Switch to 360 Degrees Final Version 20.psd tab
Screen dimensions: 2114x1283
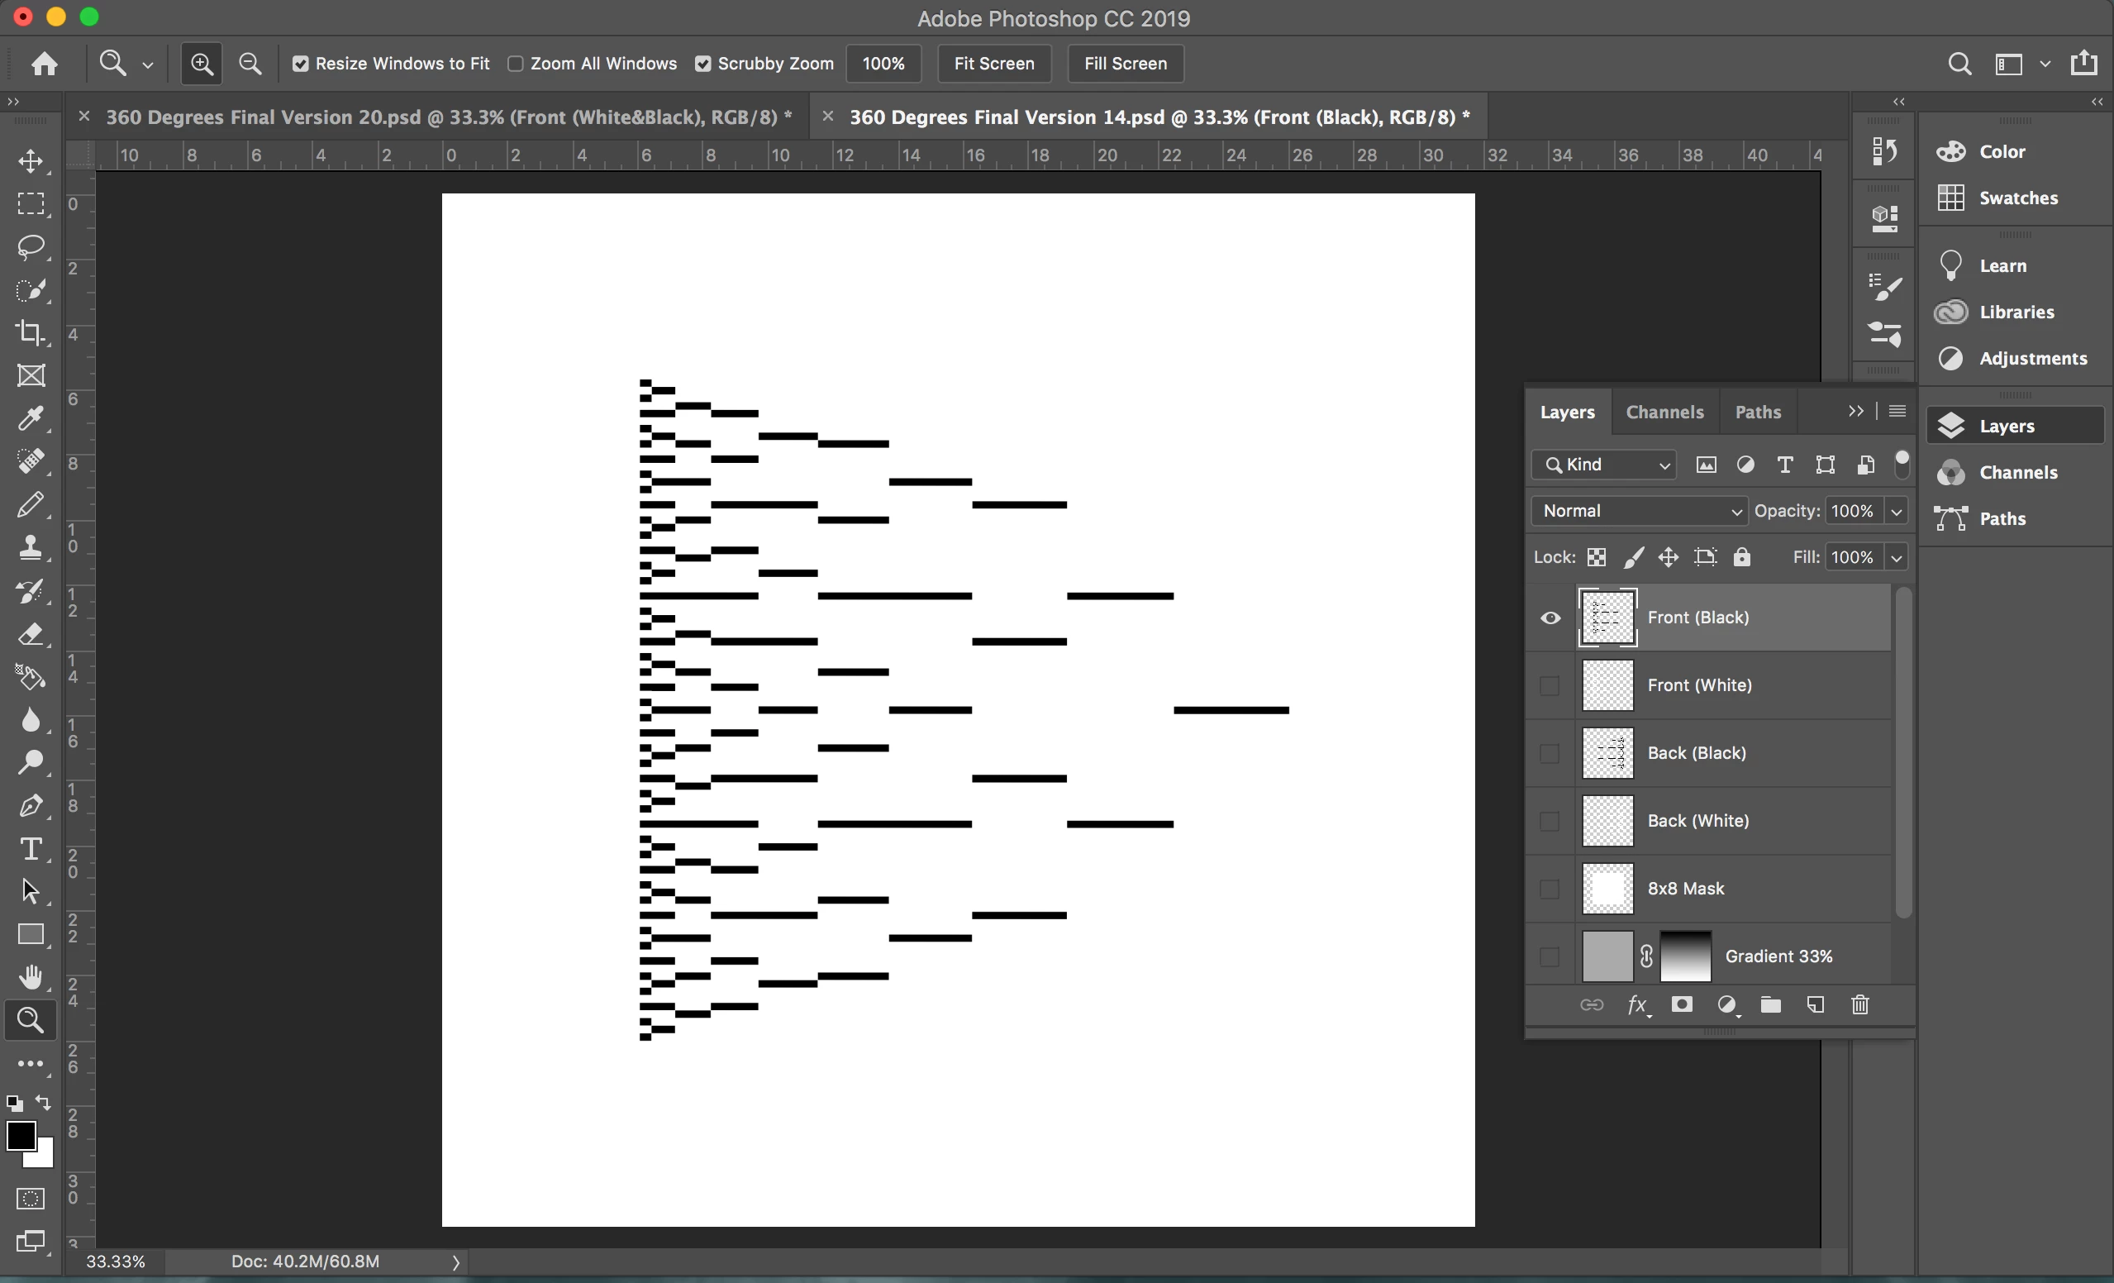(x=446, y=117)
